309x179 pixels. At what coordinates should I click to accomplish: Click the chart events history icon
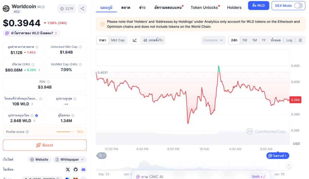(102, 155)
